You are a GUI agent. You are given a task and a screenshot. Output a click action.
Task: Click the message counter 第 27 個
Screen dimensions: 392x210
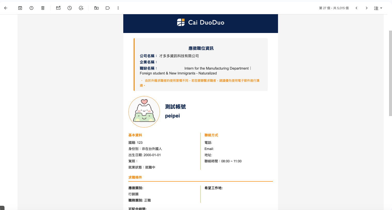[x=325, y=8]
